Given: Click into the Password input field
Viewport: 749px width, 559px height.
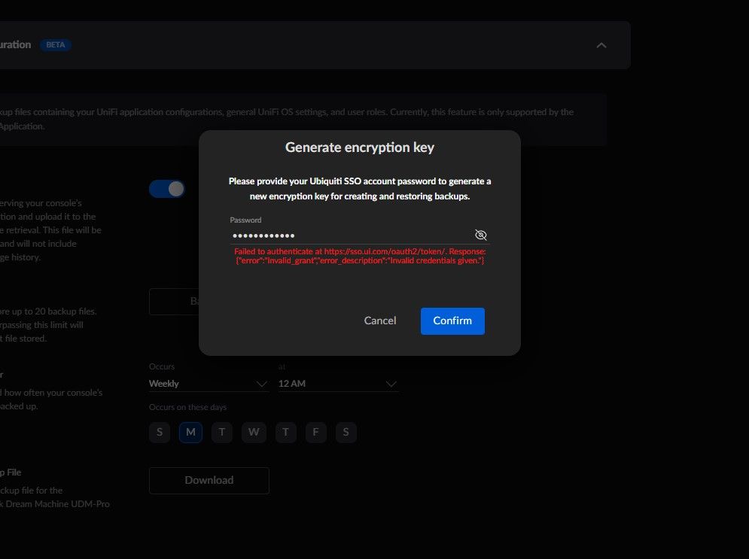Looking at the screenshot, I should coord(350,235).
